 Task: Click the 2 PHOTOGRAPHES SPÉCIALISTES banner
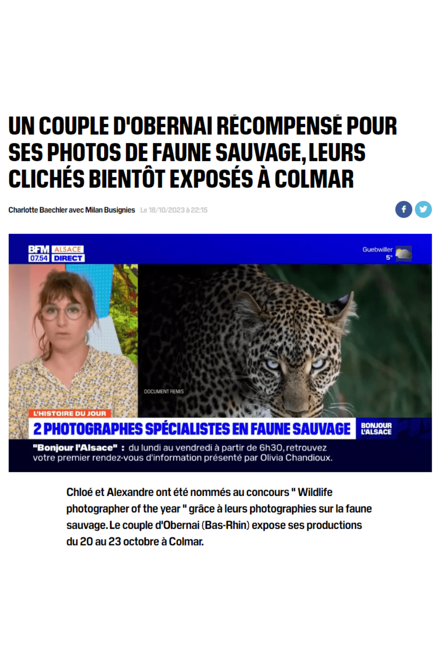point(192,429)
